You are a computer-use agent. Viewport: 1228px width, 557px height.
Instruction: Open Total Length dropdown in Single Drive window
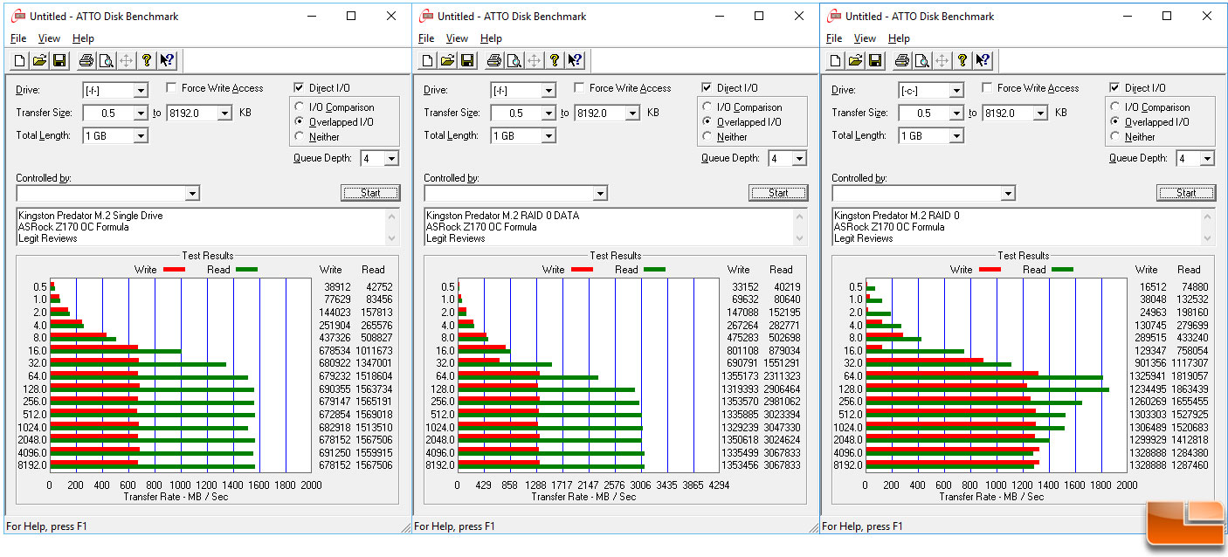coord(141,135)
